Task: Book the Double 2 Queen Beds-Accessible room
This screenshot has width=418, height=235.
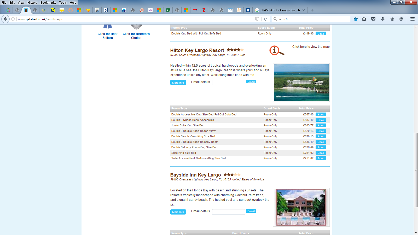Action: point(321,120)
